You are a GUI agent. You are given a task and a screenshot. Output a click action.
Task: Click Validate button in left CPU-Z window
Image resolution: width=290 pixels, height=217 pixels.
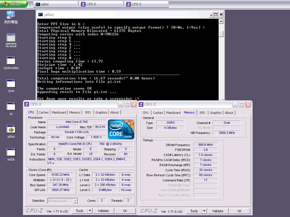click(103, 211)
